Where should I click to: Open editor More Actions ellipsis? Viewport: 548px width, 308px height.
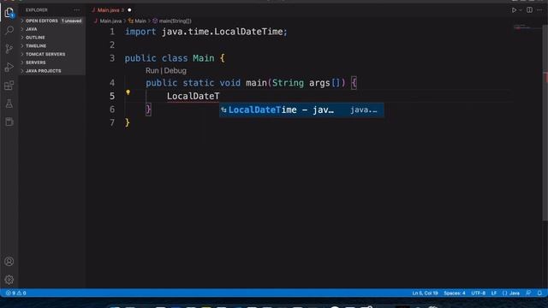coord(539,10)
